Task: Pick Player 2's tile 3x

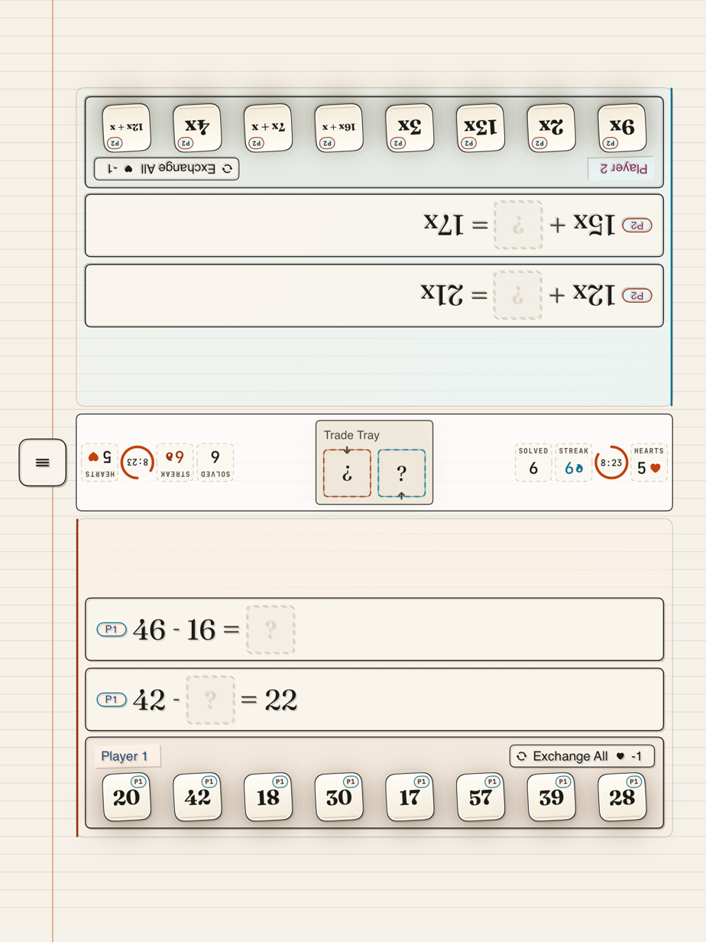Action: point(410,128)
